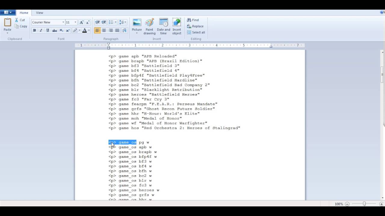
Task: Cut the selected text
Action: [20, 20]
